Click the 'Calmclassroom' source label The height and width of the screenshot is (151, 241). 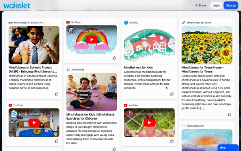(x=196, y=126)
